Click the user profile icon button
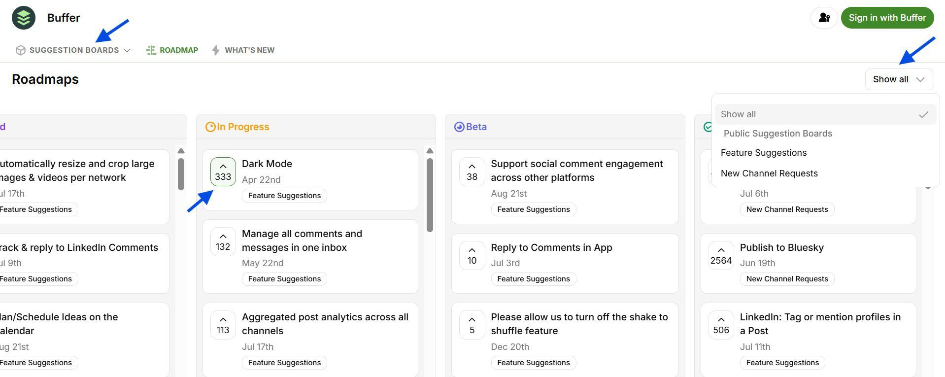Screen dimensions: 945x377 pos(824,18)
